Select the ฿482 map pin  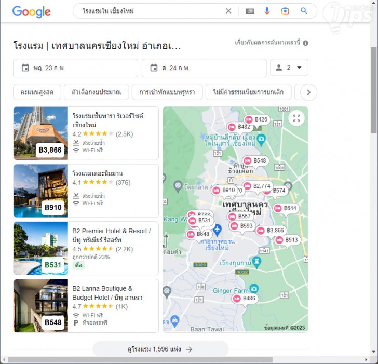pos(240,127)
